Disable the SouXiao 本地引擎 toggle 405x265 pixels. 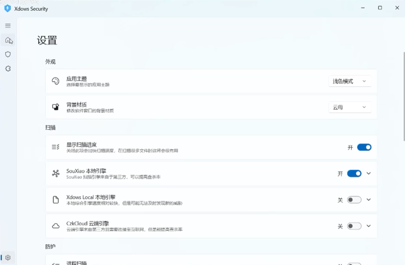pyautogui.click(x=354, y=174)
